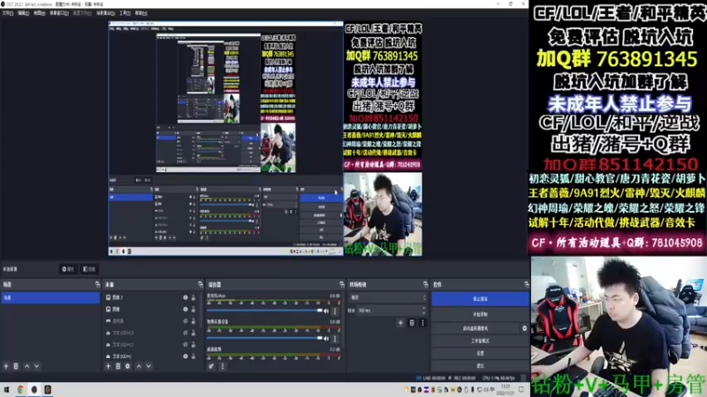Open the notification center in the taskbar
707x397 pixels.
(x=521, y=390)
